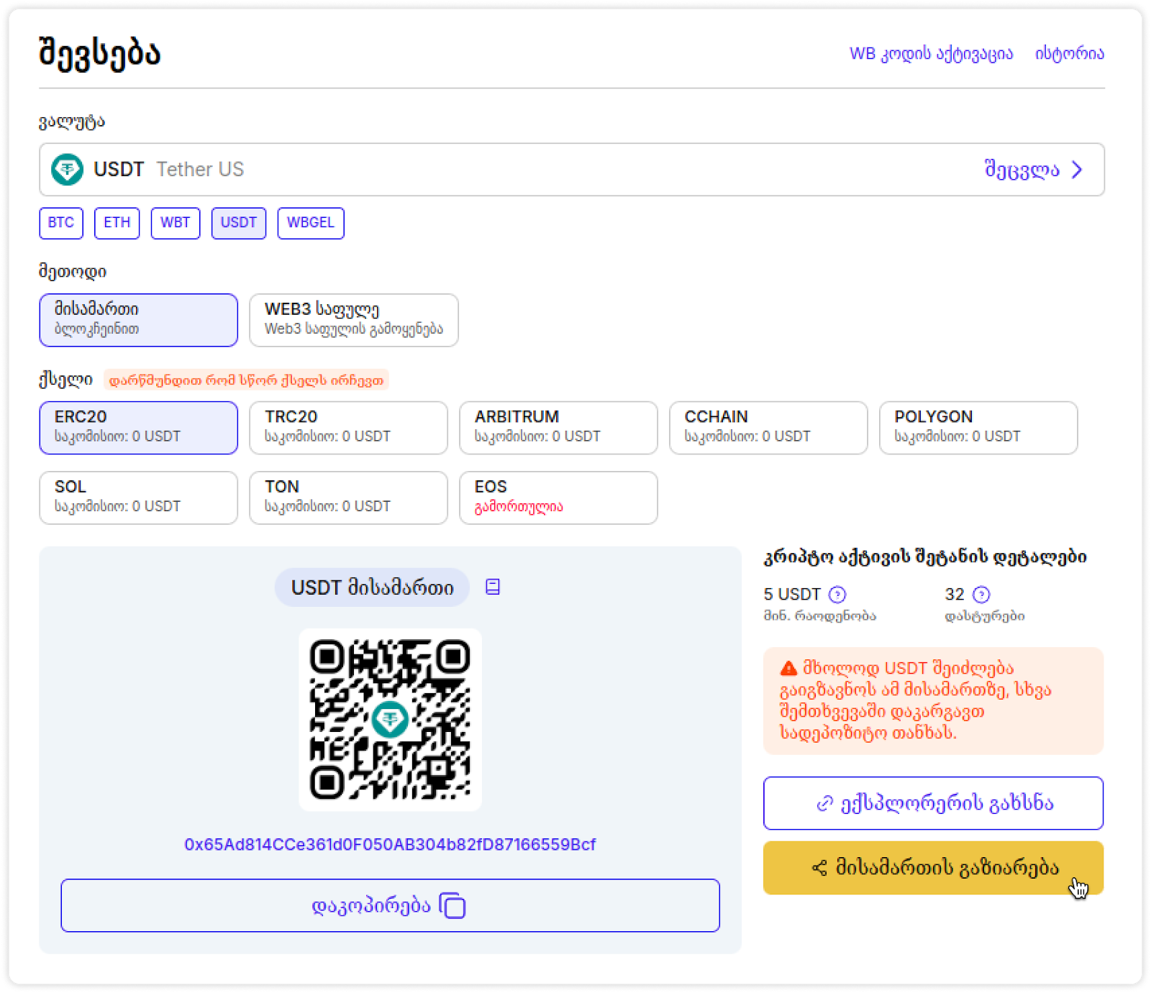Screen dimensions: 1151x993
Task: Click the შევსება page heading
Action: (x=99, y=54)
